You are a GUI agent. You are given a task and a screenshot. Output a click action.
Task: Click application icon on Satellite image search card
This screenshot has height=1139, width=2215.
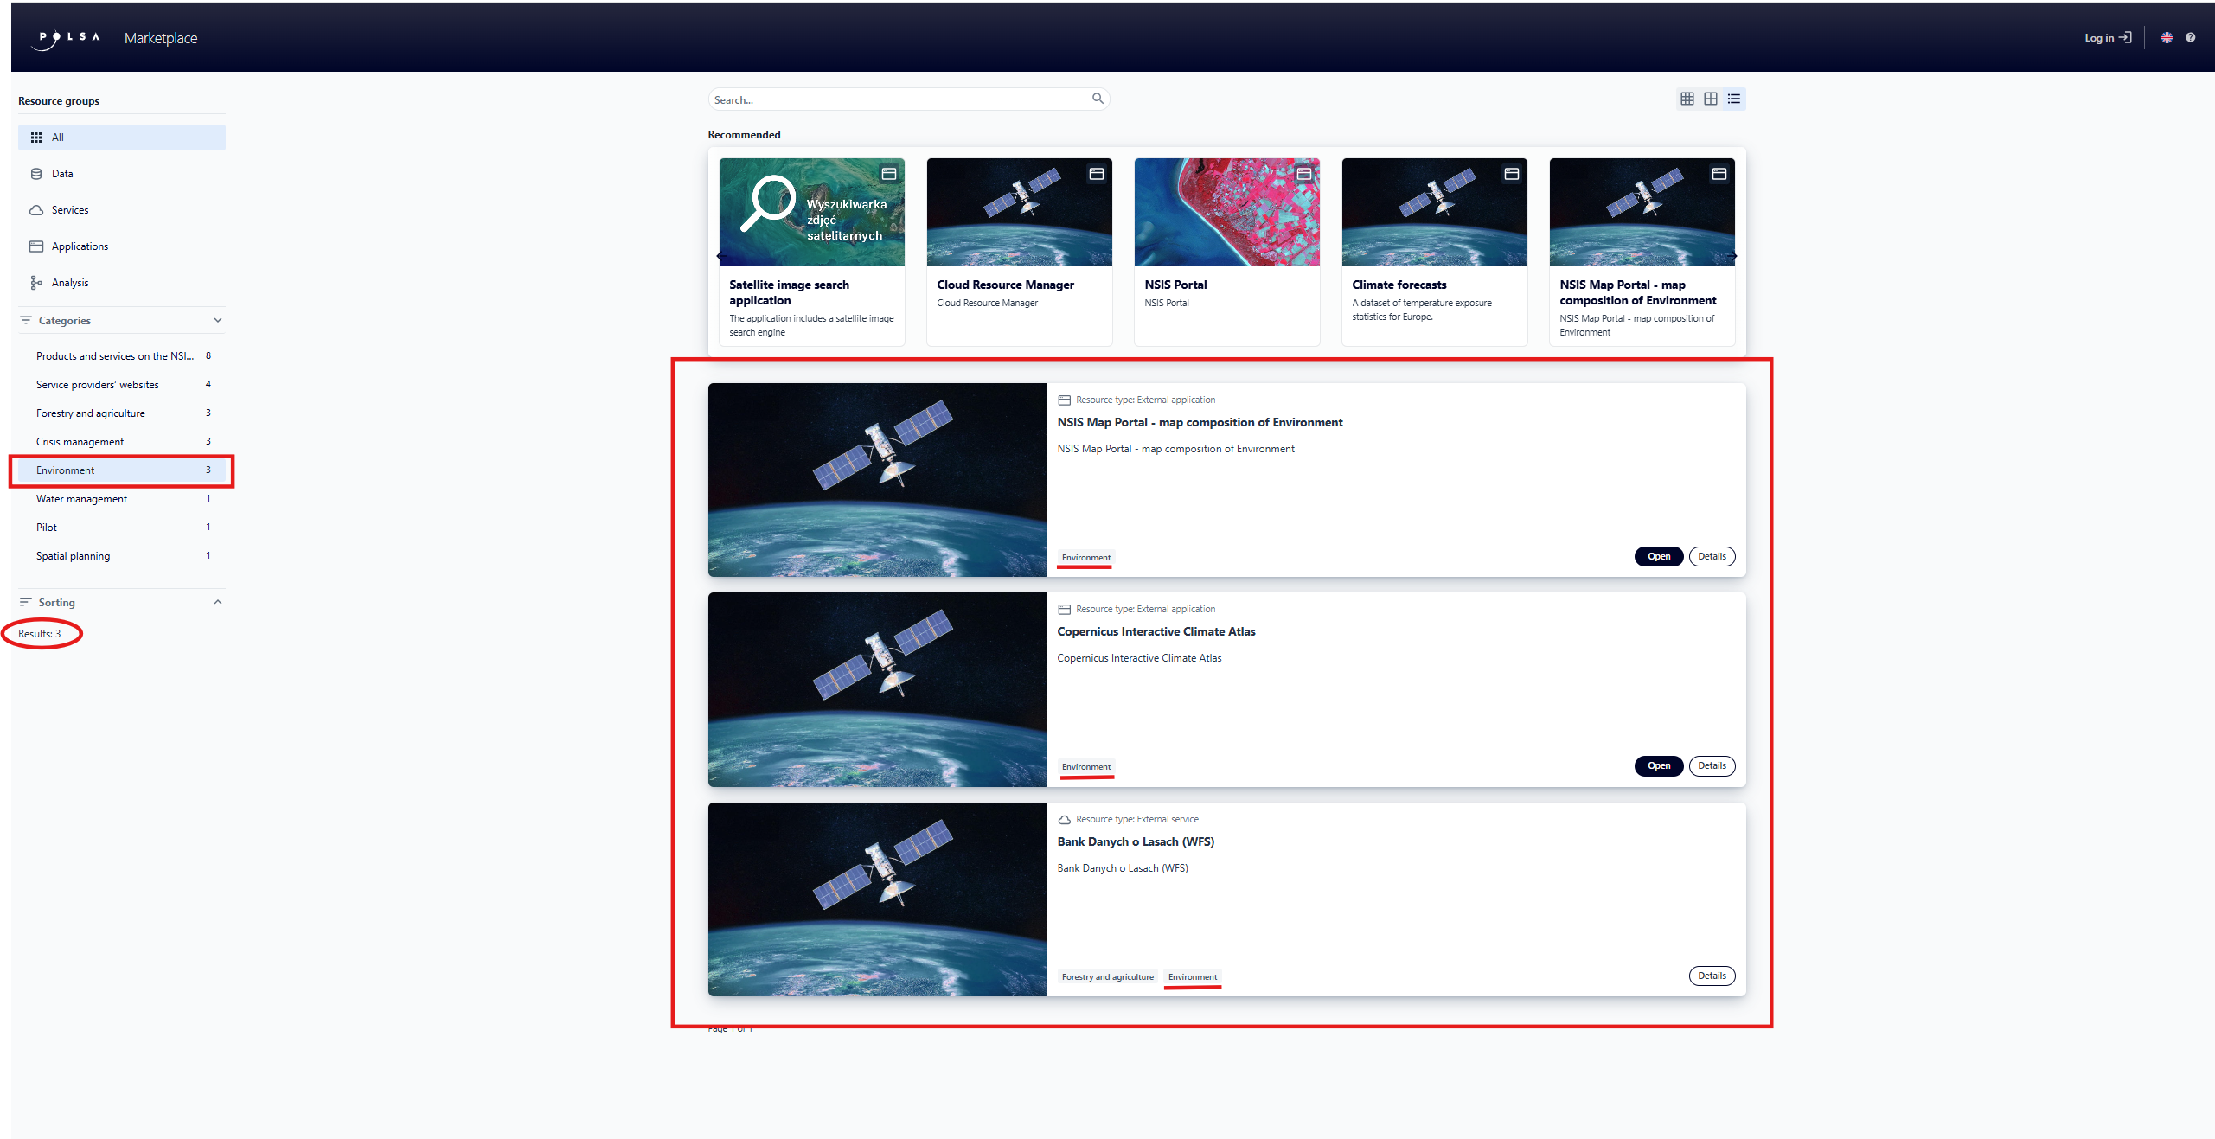pos(888,174)
